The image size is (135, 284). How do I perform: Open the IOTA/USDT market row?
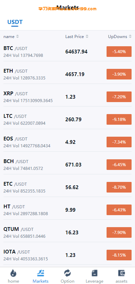[67, 255]
